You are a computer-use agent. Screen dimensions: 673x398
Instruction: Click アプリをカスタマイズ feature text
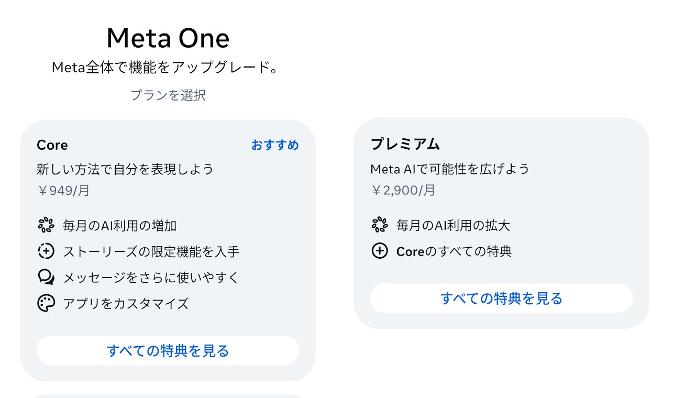pyautogui.click(x=126, y=304)
